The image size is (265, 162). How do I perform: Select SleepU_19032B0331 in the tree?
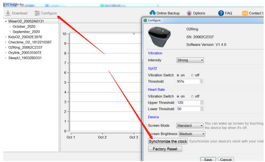tap(25, 58)
